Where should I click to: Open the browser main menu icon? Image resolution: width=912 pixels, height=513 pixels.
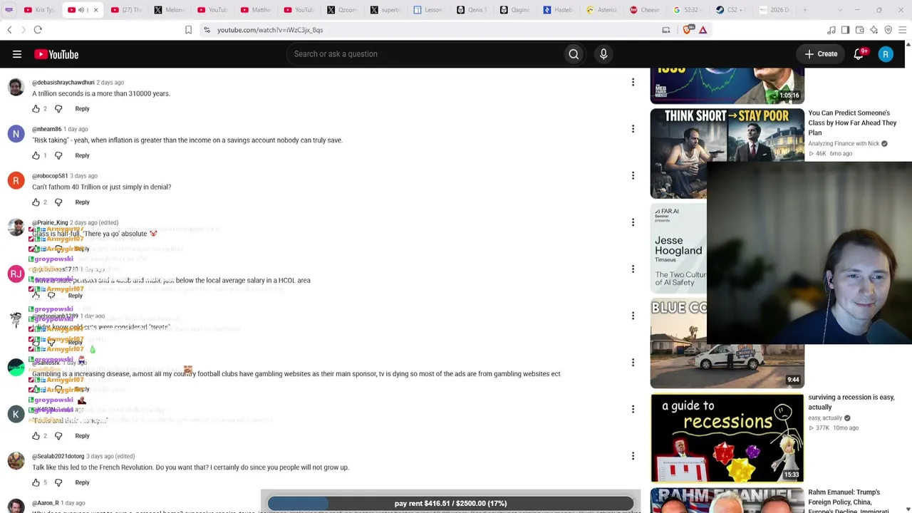pos(902,30)
